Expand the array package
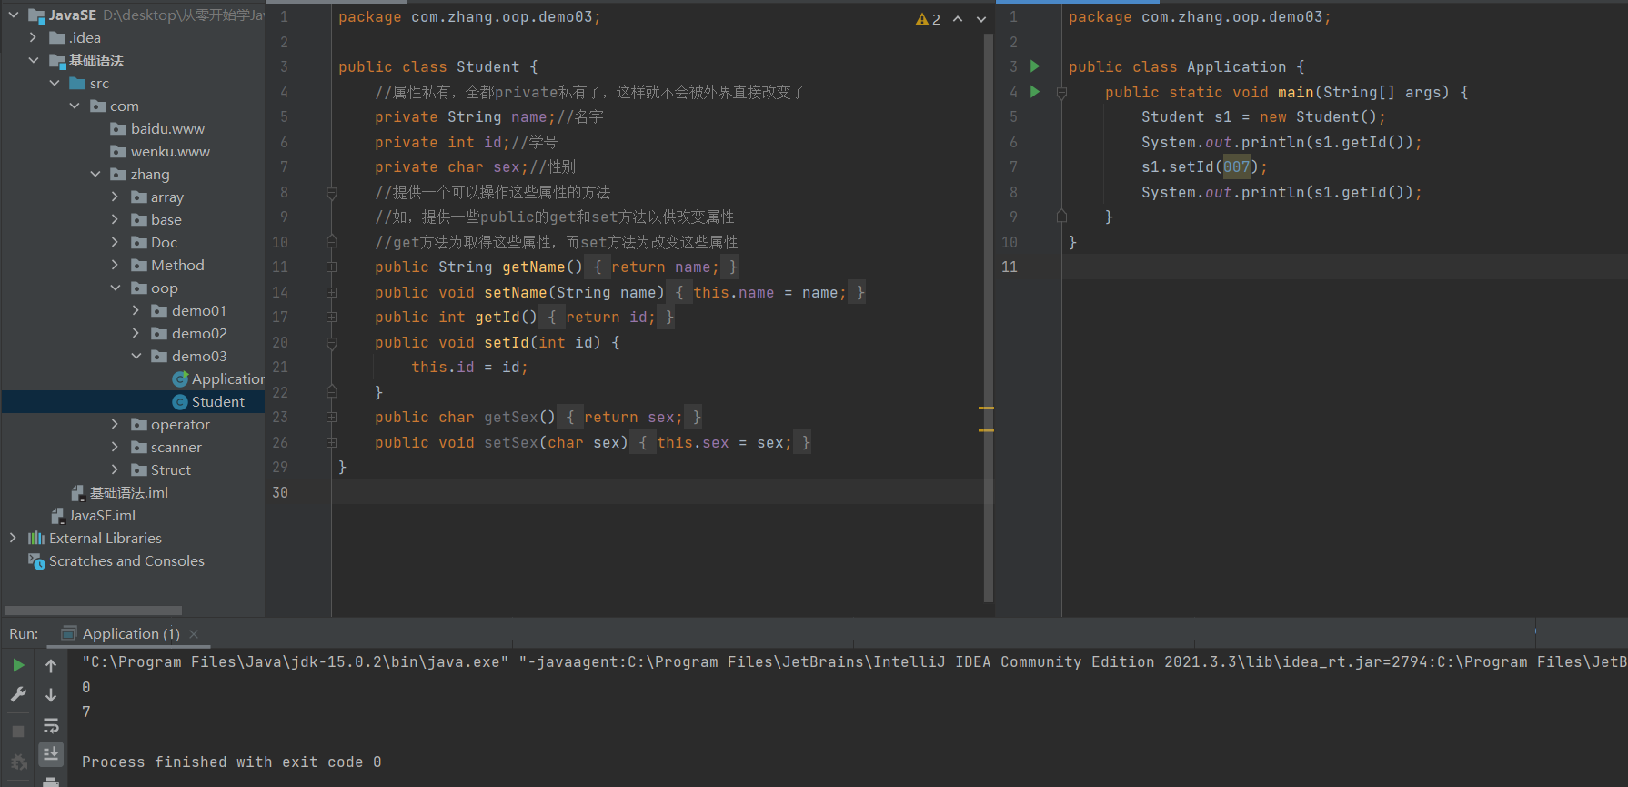 click(116, 197)
